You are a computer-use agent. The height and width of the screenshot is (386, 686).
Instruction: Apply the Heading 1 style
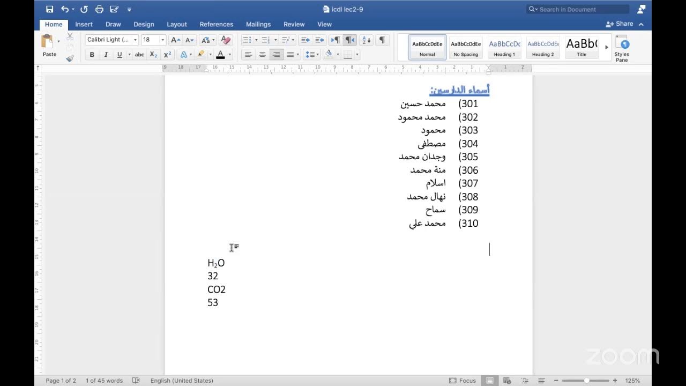click(504, 47)
